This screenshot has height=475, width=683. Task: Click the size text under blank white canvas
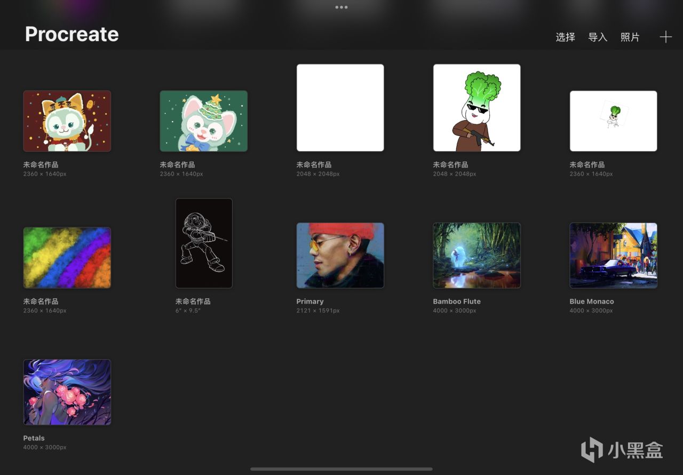click(318, 174)
